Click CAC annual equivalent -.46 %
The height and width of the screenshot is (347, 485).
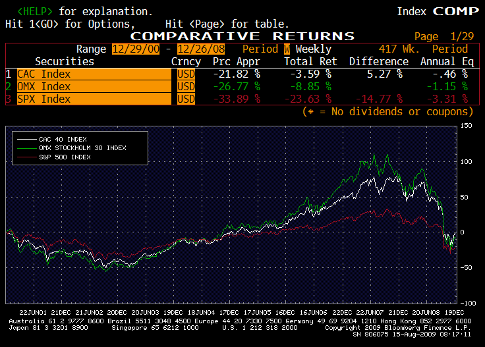[x=450, y=74]
